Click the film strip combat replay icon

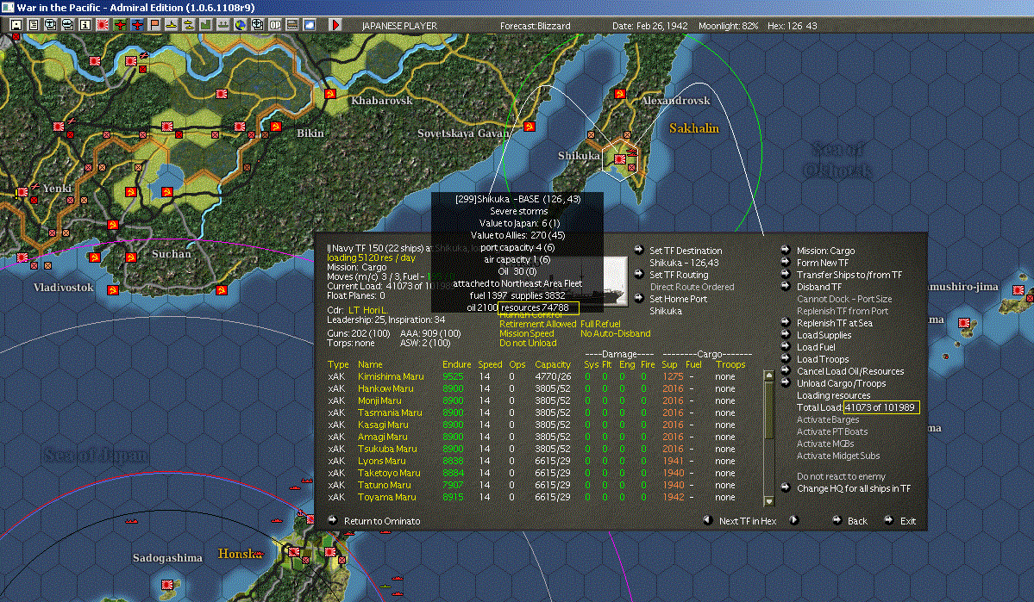pos(292,25)
